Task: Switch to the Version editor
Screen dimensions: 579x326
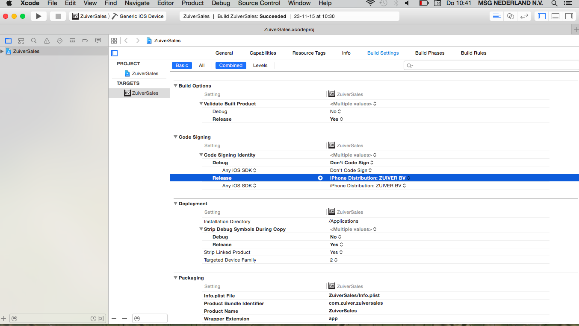Action: [x=524, y=16]
